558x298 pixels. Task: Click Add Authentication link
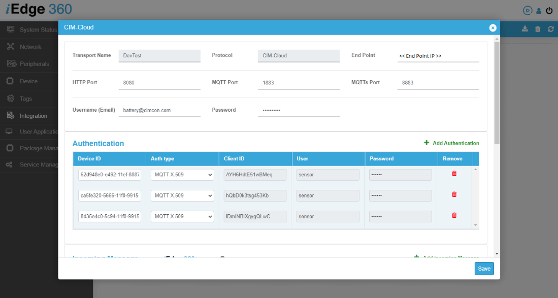coord(451,143)
